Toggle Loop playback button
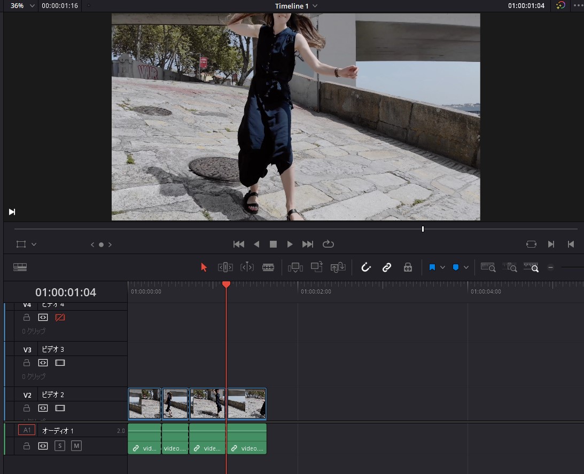The height and width of the screenshot is (474, 584). pos(328,244)
